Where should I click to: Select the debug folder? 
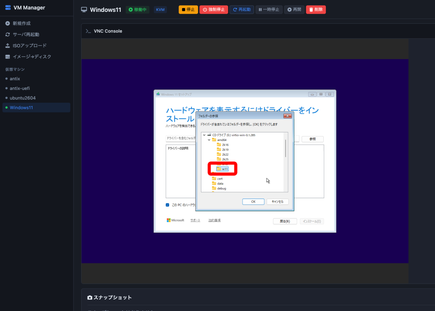[x=221, y=188]
